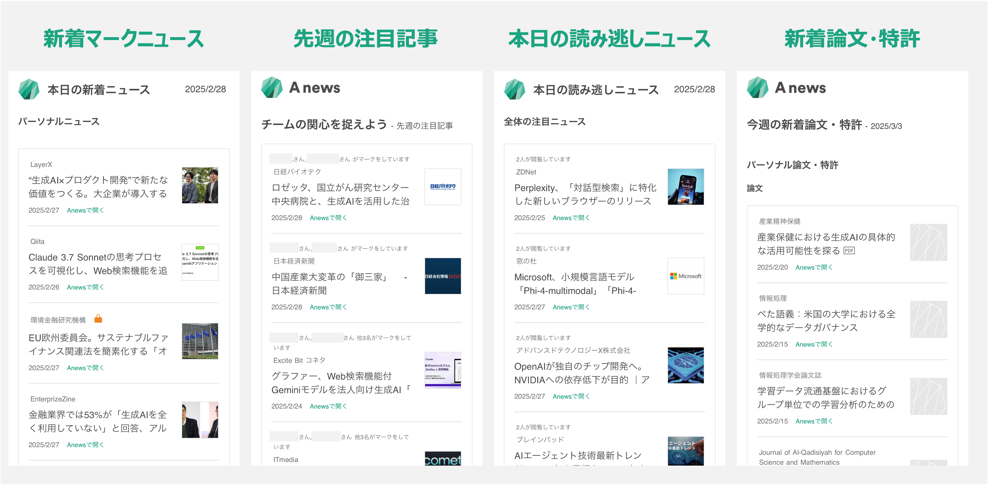This screenshot has height=485, width=988.
Task: Click the Anews logo in 本日の読み逃しニュース header
Action: point(514,89)
